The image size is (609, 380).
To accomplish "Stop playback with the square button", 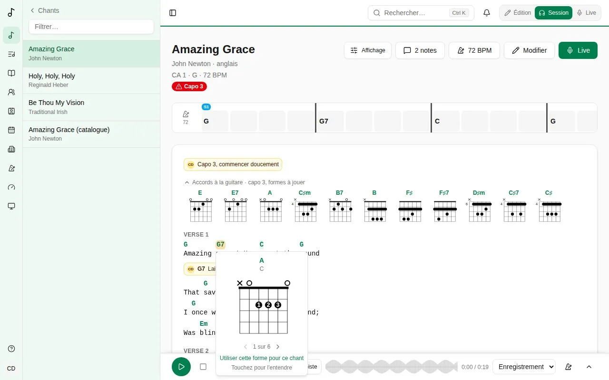I will click(203, 367).
